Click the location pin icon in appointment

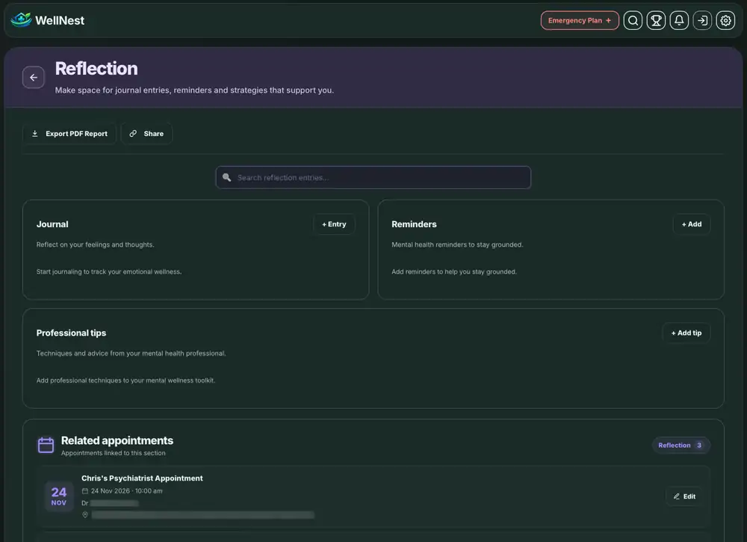pyautogui.click(x=85, y=515)
